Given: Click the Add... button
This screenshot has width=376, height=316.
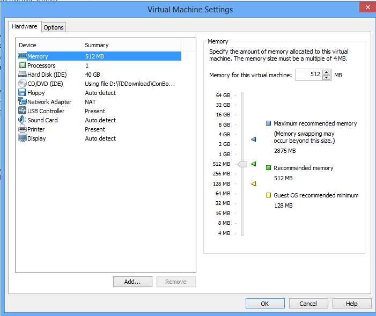Looking at the screenshot, I should click(132, 282).
